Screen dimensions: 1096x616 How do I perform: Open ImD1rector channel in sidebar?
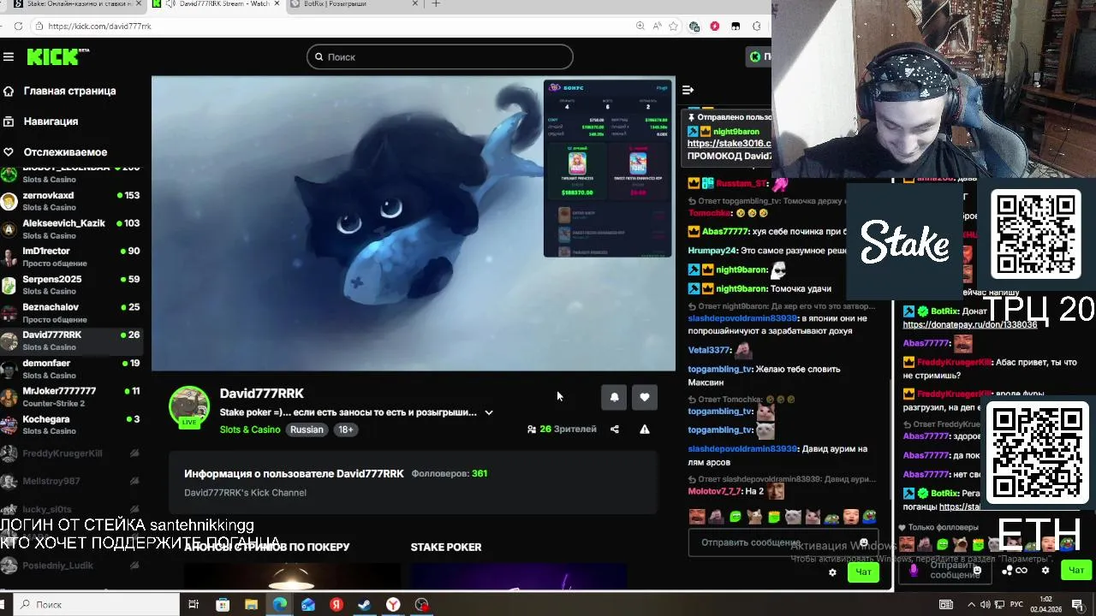click(70, 257)
